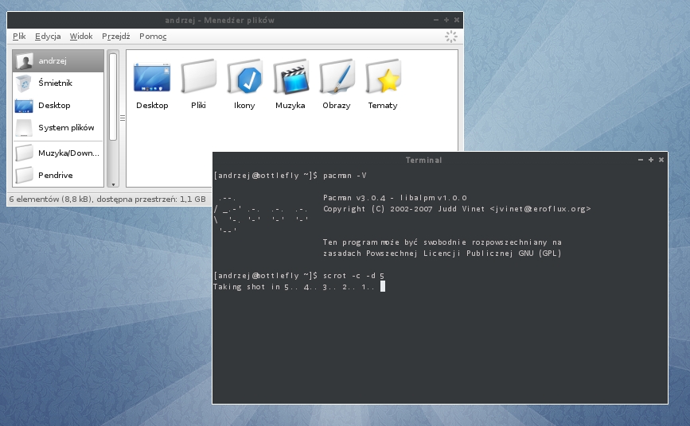
Task: Click the 'Taking shot in 5..' line
Action: point(294,287)
